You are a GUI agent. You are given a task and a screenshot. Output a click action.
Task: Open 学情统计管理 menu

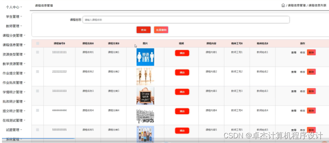click(x=14, y=92)
